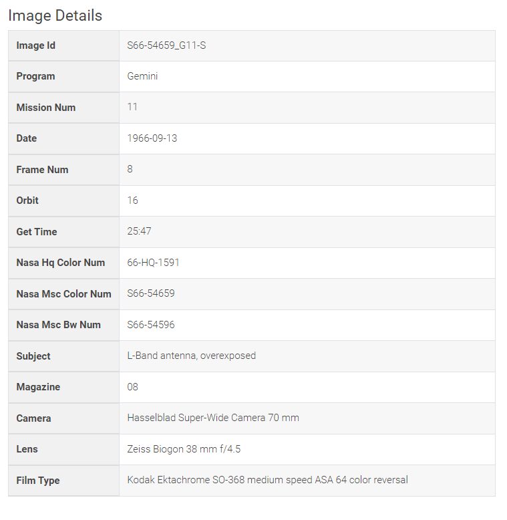Click the Program value Gemini
507x520 pixels.
[142, 76]
